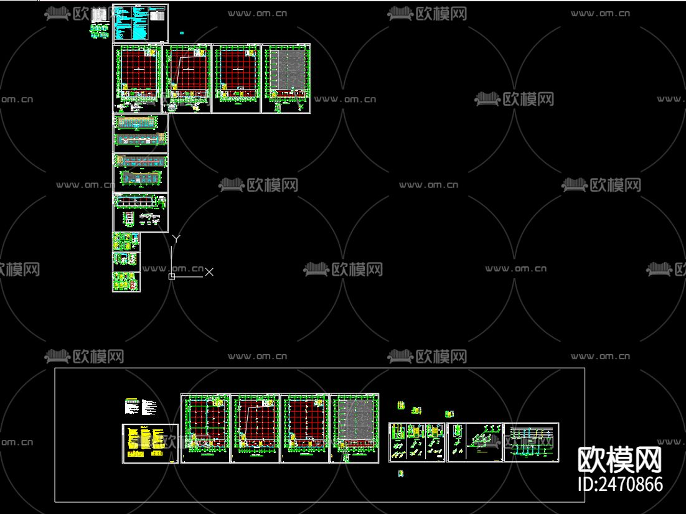
Task: Select the grey roof plan in lower frame
Action: (354, 428)
